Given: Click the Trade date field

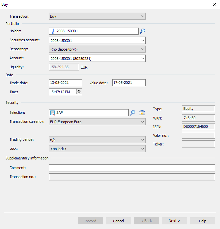Looking at the screenshot, I should pos(65,83).
